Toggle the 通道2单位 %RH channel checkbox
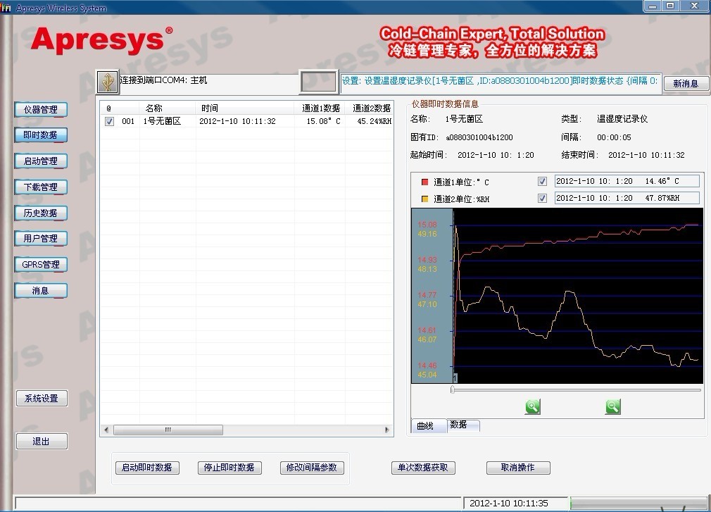 (542, 198)
